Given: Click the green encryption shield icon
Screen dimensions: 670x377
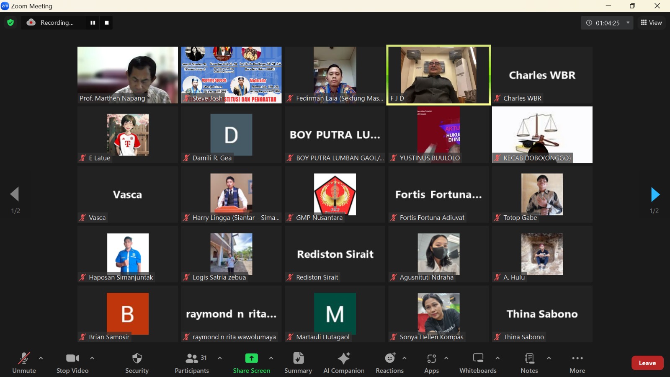Looking at the screenshot, I should [x=10, y=23].
